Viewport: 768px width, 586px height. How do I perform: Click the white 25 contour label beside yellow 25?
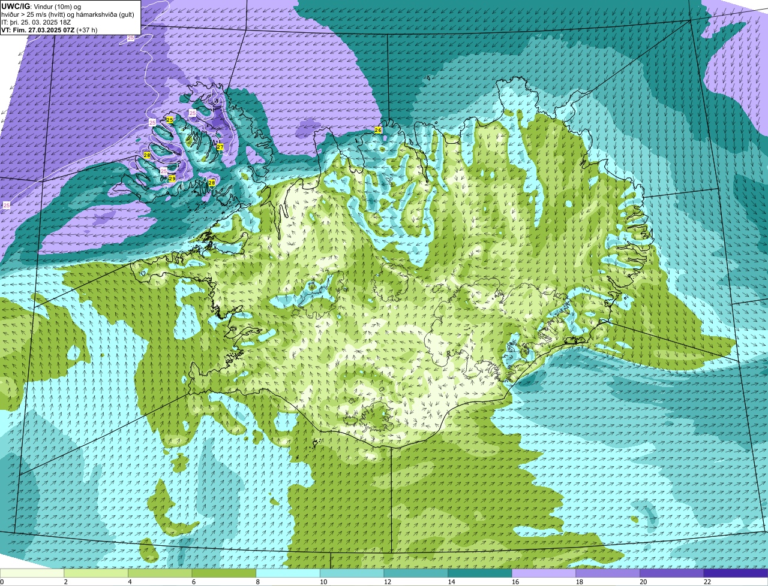click(152, 122)
